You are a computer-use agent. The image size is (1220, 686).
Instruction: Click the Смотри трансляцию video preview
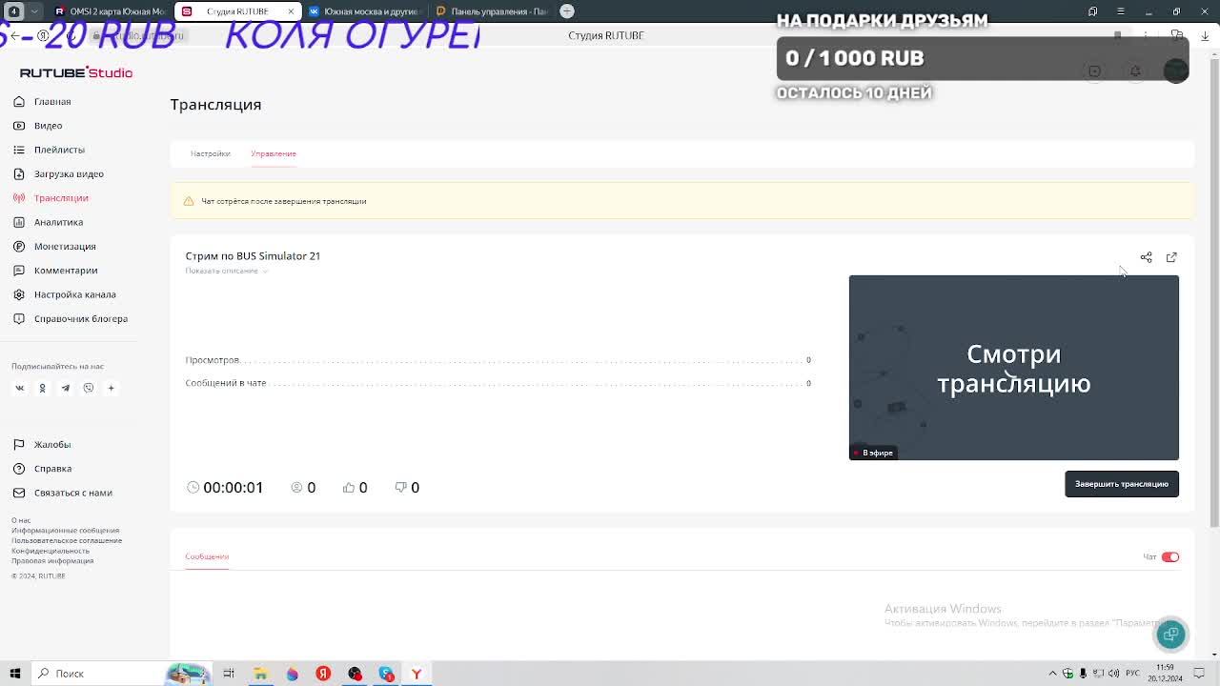(1014, 368)
